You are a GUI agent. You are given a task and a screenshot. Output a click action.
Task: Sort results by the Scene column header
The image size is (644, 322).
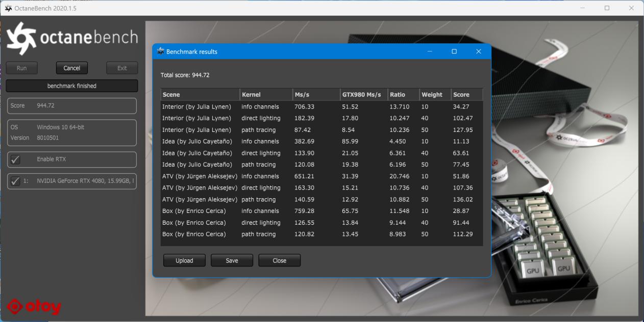200,94
